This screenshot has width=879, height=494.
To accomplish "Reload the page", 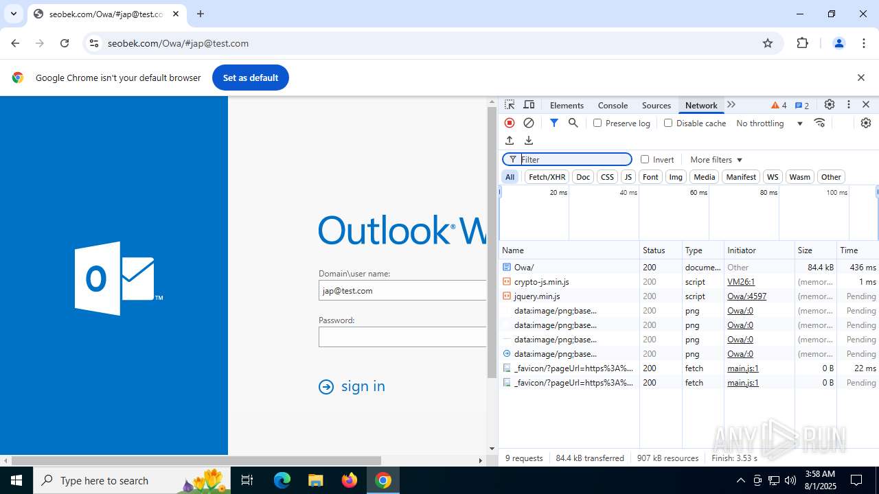I will (65, 43).
